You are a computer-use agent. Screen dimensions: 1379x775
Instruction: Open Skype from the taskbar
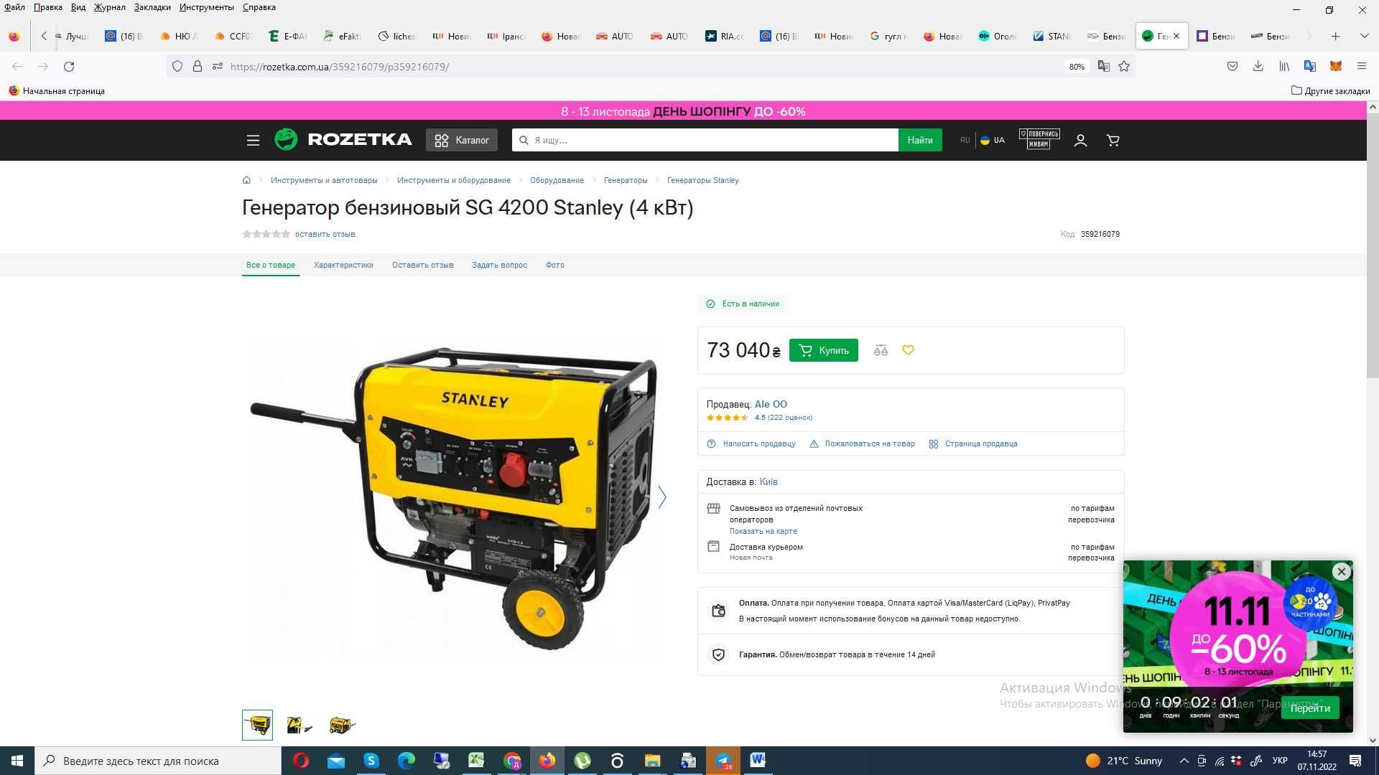(x=371, y=761)
